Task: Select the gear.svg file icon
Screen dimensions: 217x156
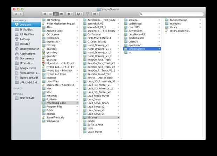Action: pyautogui.click(x=44, y=60)
